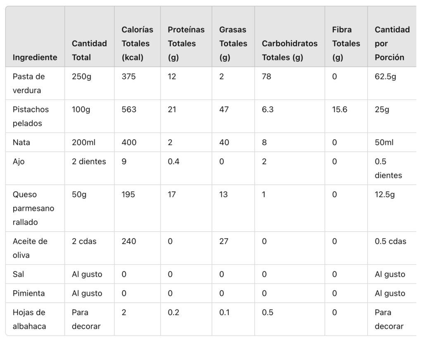Select the Nata ingredient cell
The width and height of the screenshot is (423, 342).
point(21,142)
